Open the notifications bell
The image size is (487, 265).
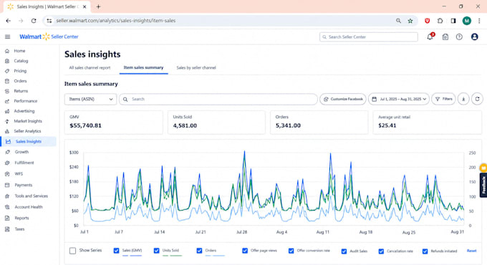click(x=430, y=37)
